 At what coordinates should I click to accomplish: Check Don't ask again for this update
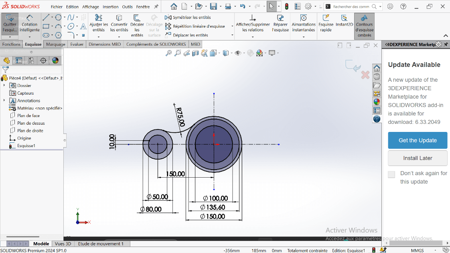pos(391,174)
